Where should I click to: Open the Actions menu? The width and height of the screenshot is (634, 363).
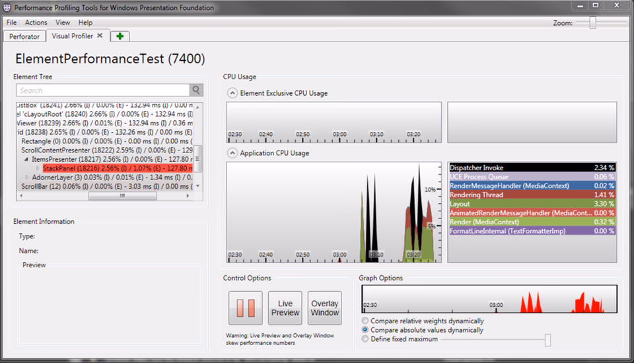(x=36, y=22)
